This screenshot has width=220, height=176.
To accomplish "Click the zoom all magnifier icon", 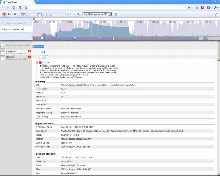I will point(78,14).
